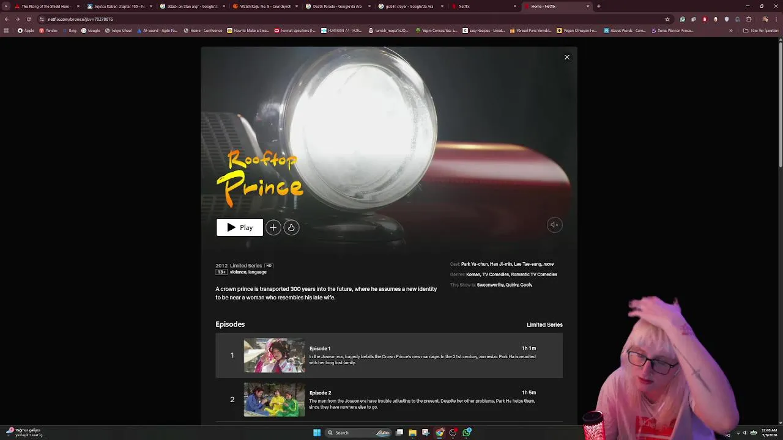Open the taskbar weather widget
The width and height of the screenshot is (783, 440).
(x=24, y=433)
